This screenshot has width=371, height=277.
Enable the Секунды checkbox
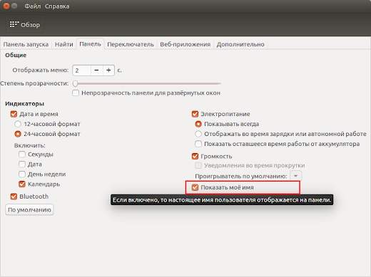(x=22, y=155)
